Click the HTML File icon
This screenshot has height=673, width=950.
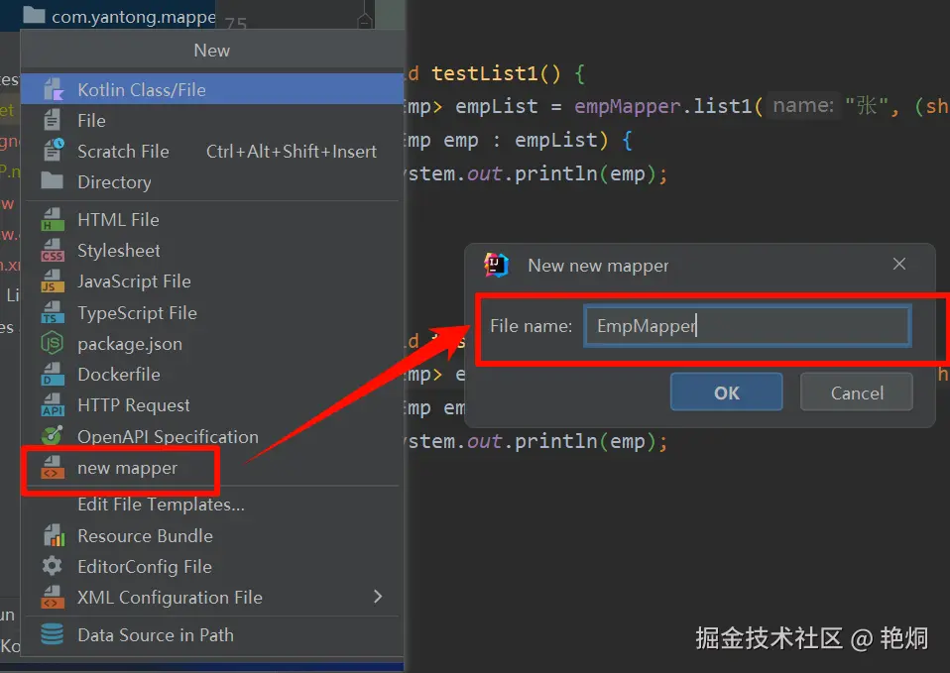click(x=53, y=219)
